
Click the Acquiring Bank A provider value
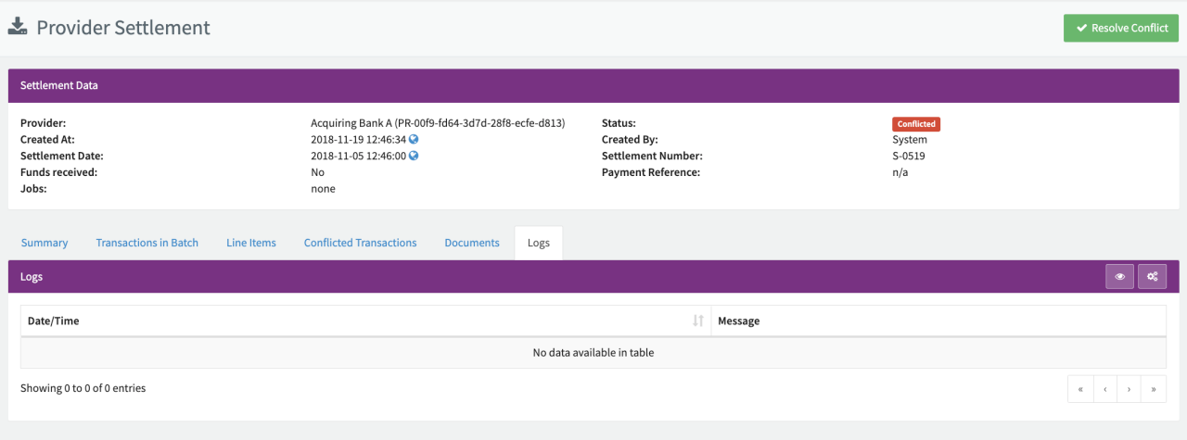(438, 123)
